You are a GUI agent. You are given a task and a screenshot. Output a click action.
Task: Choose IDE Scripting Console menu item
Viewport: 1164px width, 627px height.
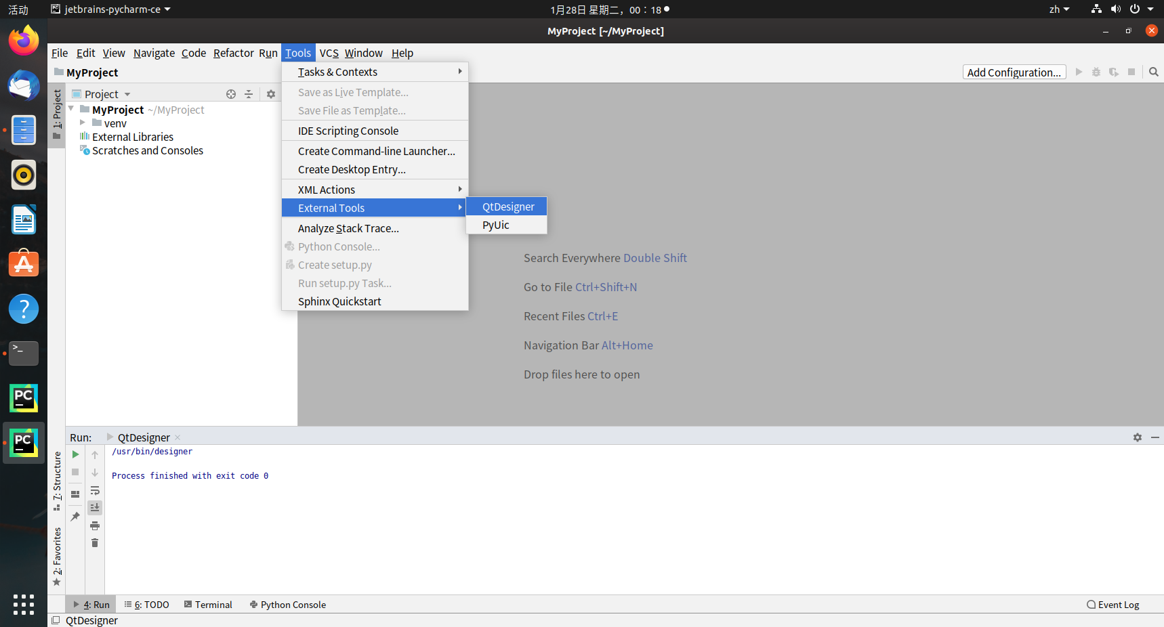coord(375,131)
